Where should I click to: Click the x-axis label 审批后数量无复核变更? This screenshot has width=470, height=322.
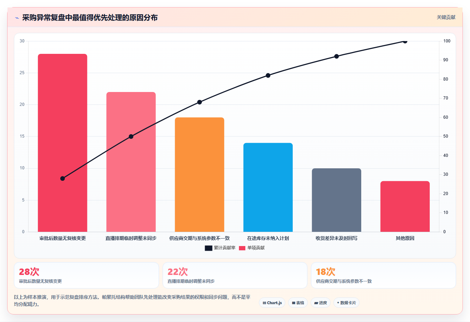click(62, 238)
